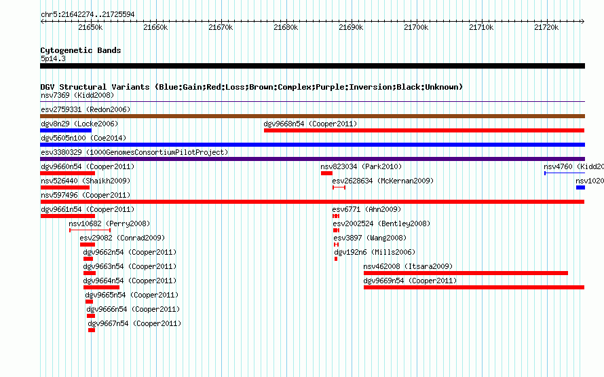Open the esv29082 (Conrad2009) label

(122, 238)
